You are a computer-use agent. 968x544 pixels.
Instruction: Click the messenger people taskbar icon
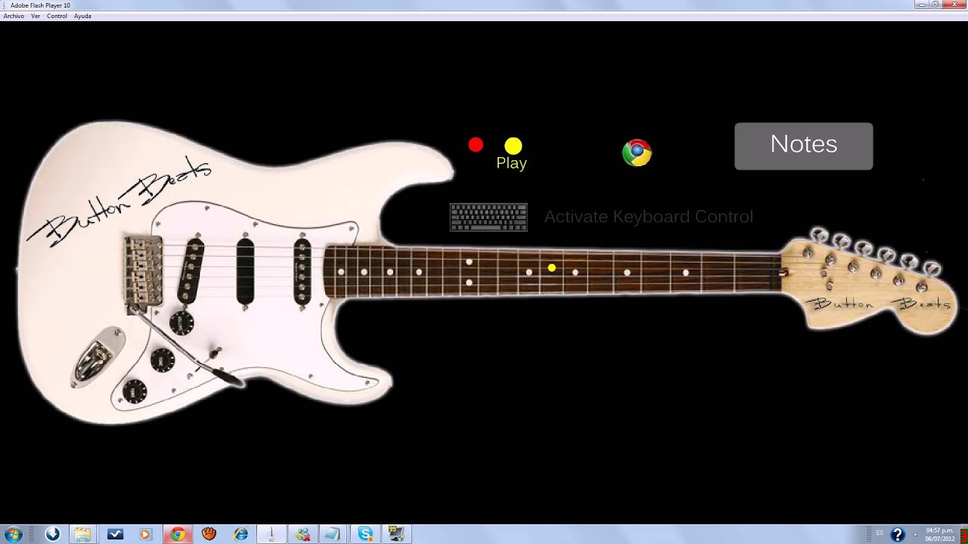[x=302, y=534]
